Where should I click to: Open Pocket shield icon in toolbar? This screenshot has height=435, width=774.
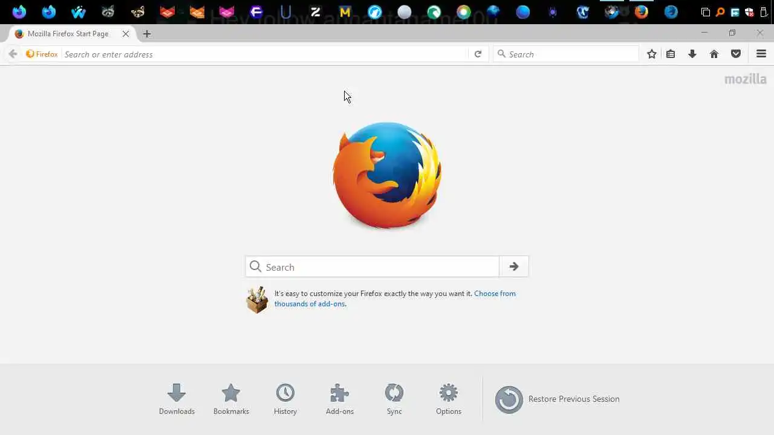point(736,54)
